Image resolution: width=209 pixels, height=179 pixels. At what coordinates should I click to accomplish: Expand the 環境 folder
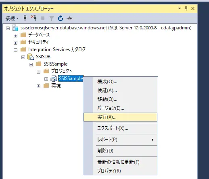(38, 86)
